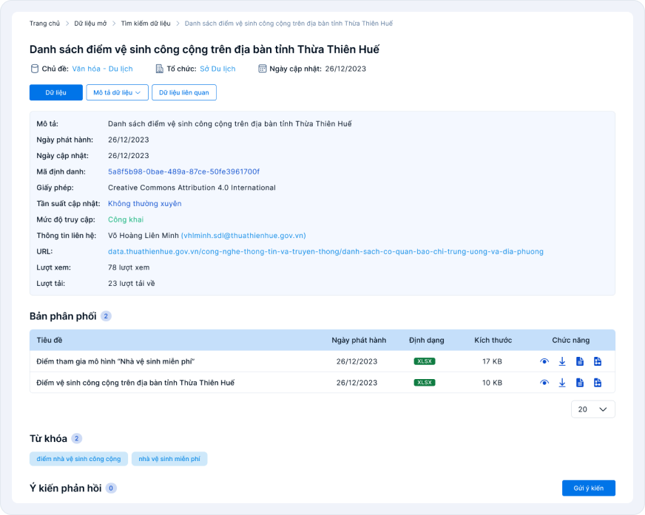Preview the "Nhà vệ sinh miễn phí" file with eye icon

pyautogui.click(x=544, y=361)
